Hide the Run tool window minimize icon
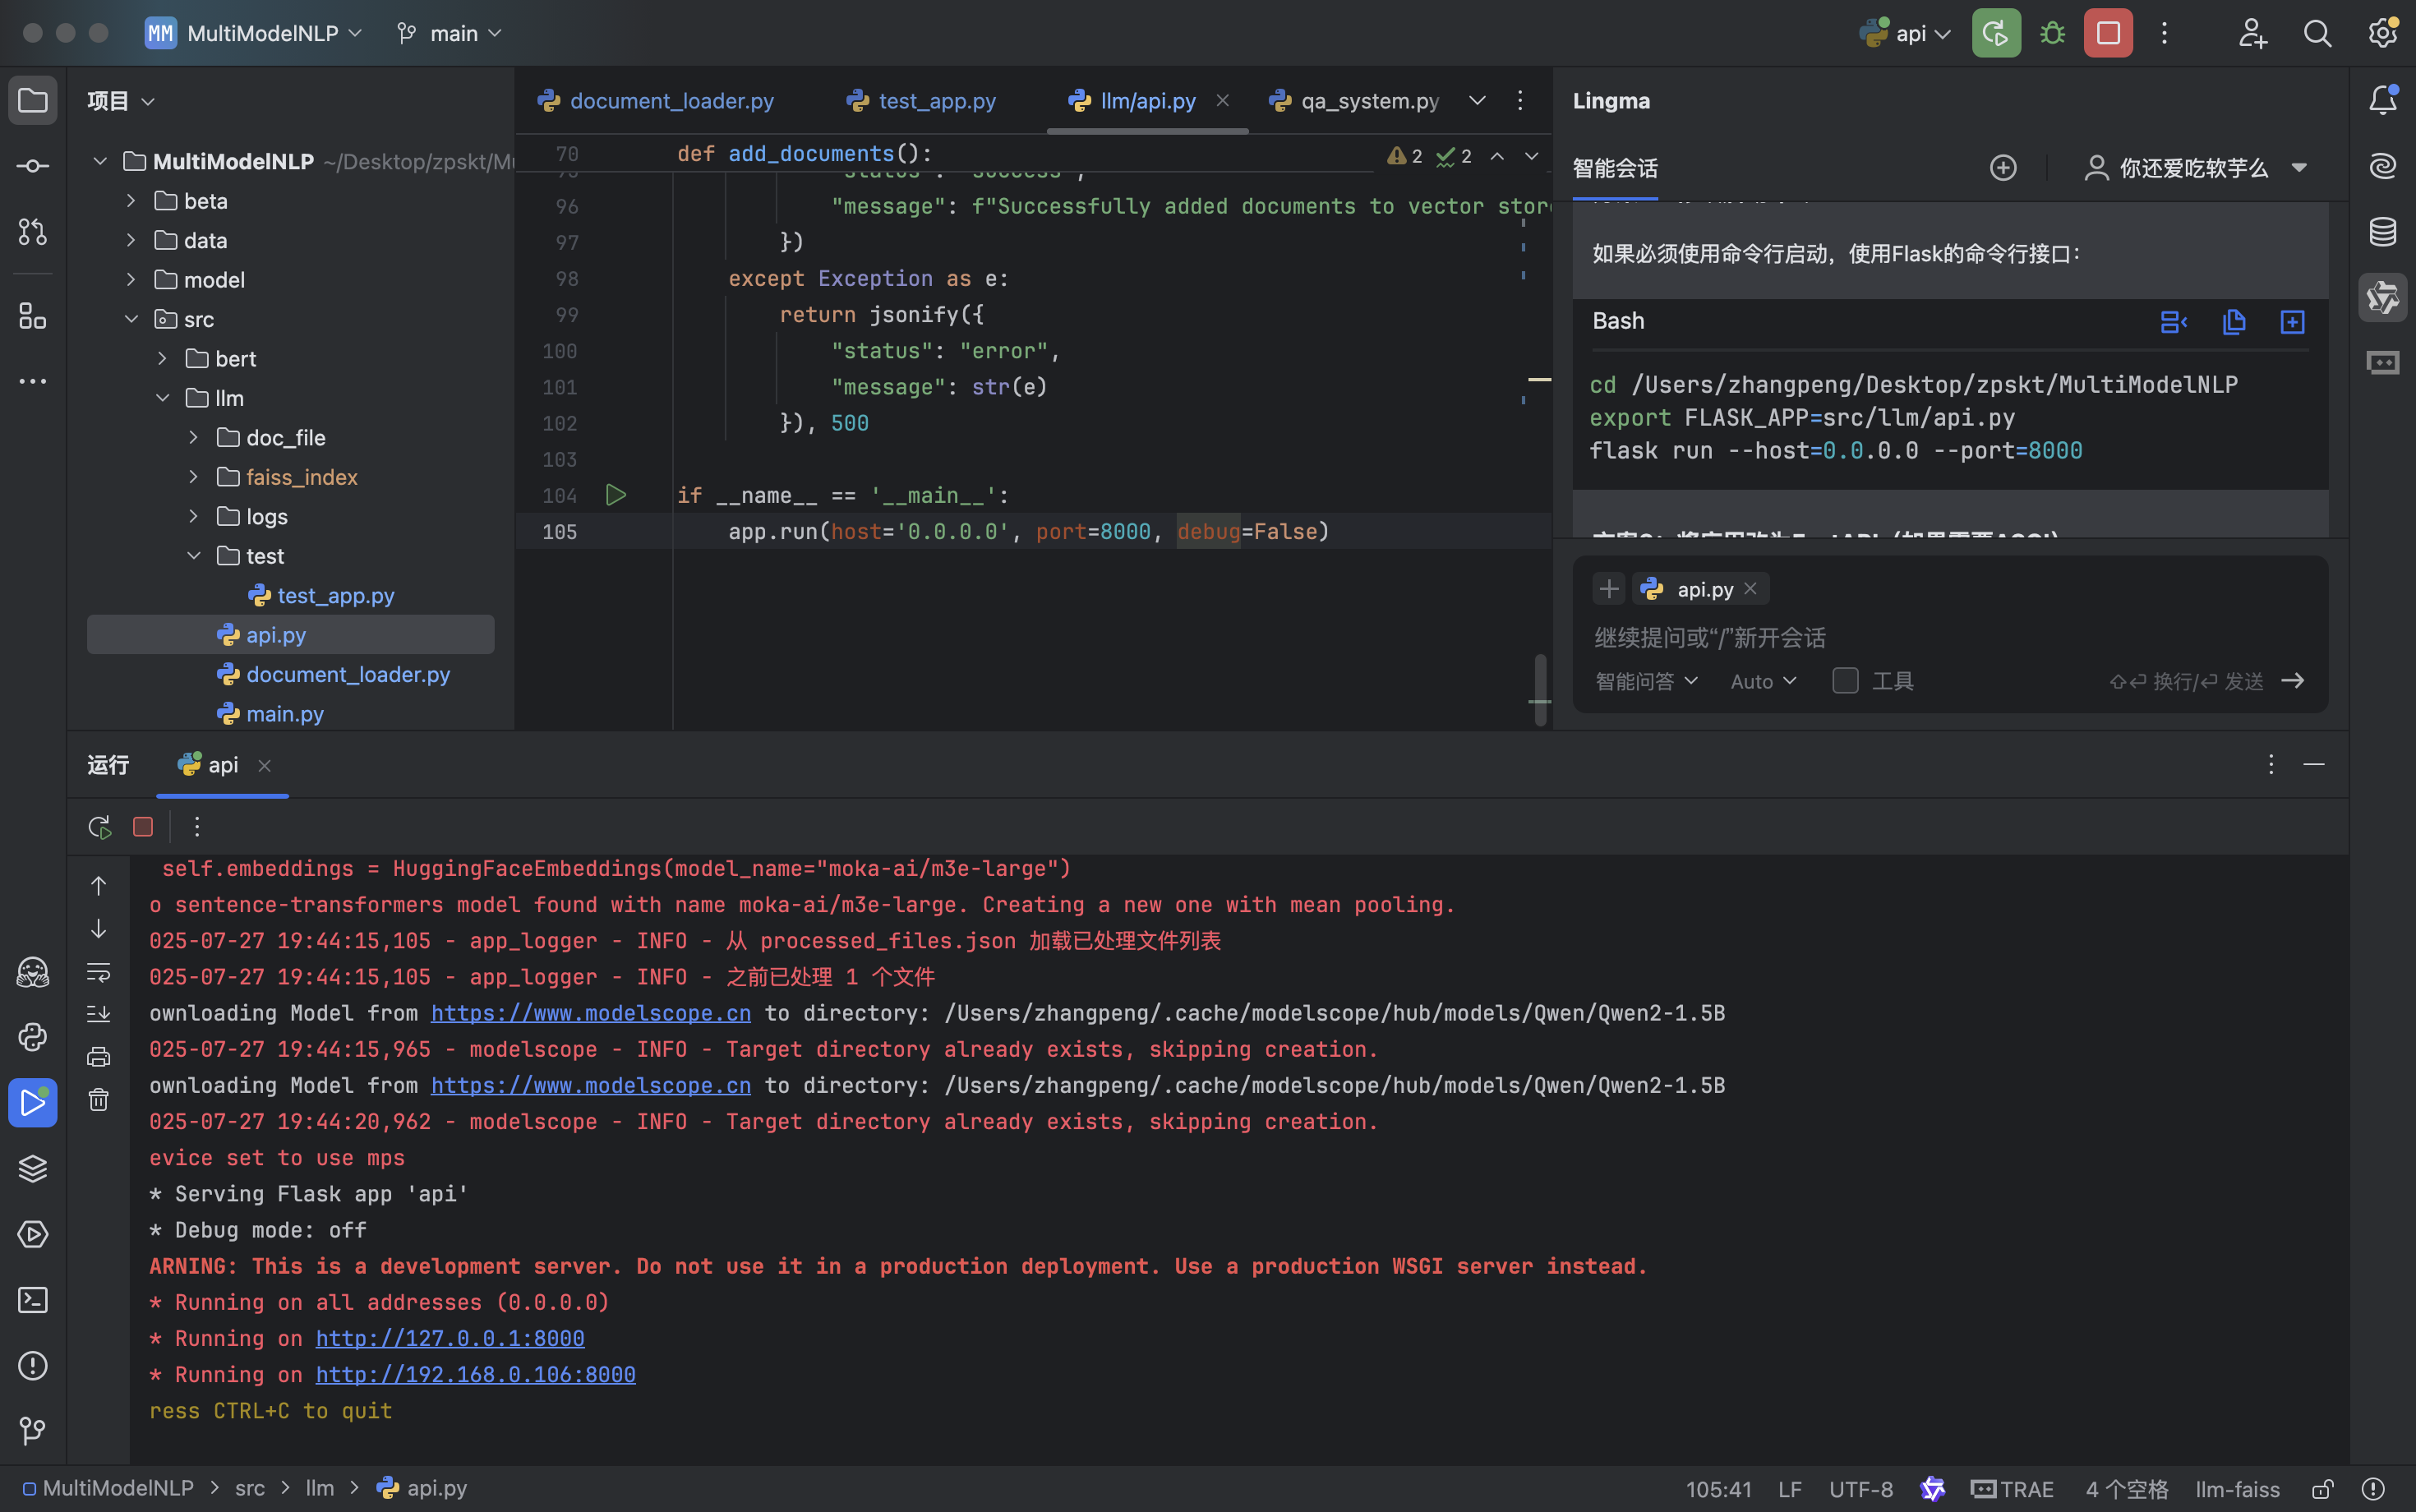The width and height of the screenshot is (2416, 1512). 2314,765
